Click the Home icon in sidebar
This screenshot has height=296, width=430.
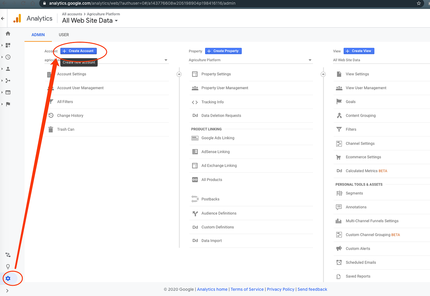tap(8, 33)
